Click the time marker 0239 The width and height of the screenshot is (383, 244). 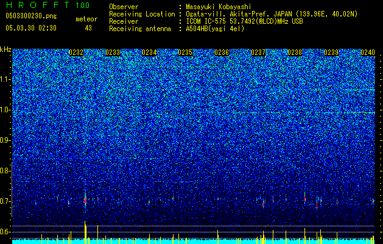[x=331, y=52]
